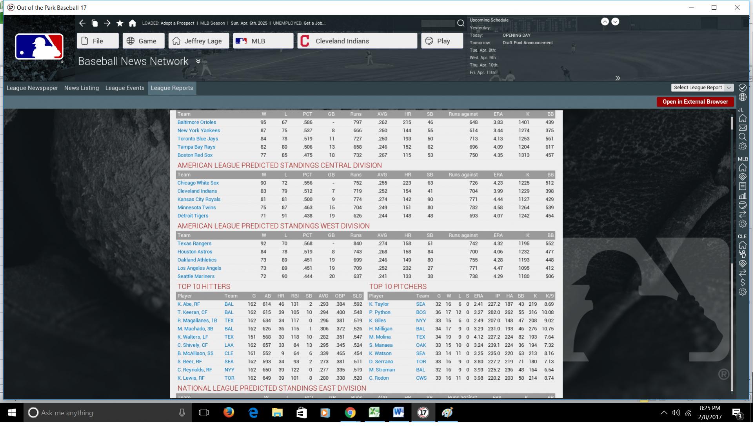Click the CLE diamond field icon

[742, 264]
